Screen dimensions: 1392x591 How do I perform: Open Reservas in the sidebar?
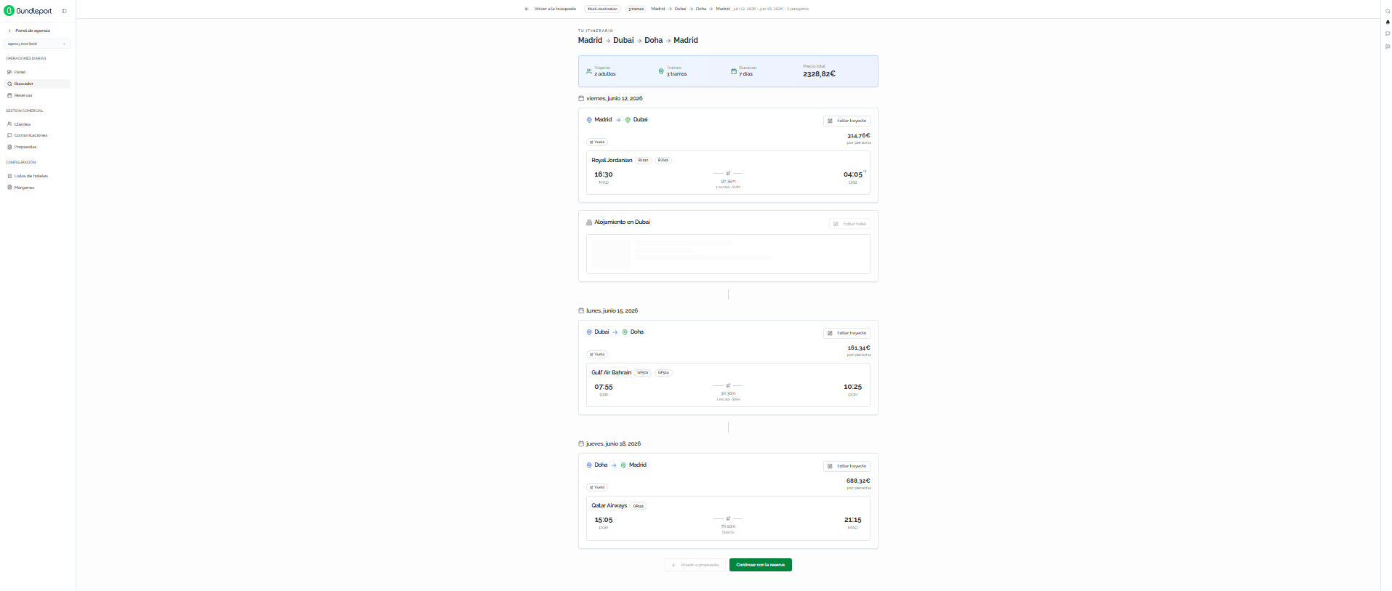coord(38,95)
